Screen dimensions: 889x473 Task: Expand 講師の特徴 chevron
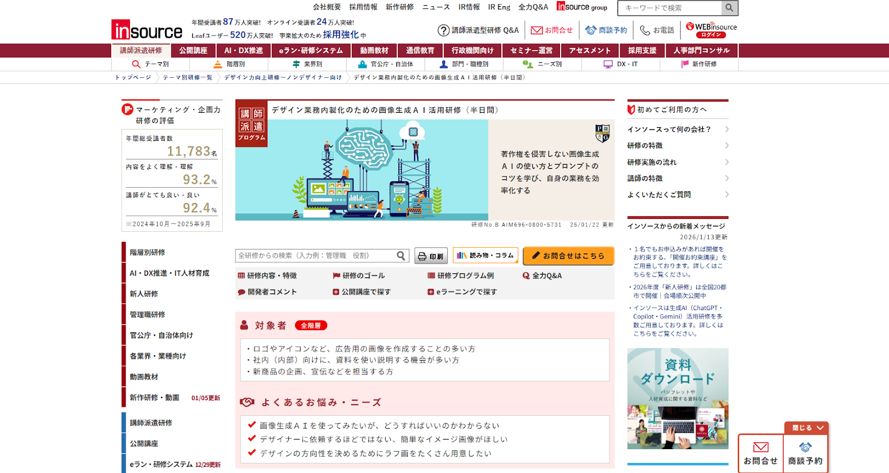point(727,178)
